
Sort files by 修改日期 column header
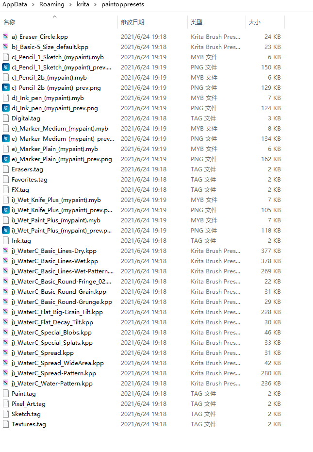click(132, 22)
